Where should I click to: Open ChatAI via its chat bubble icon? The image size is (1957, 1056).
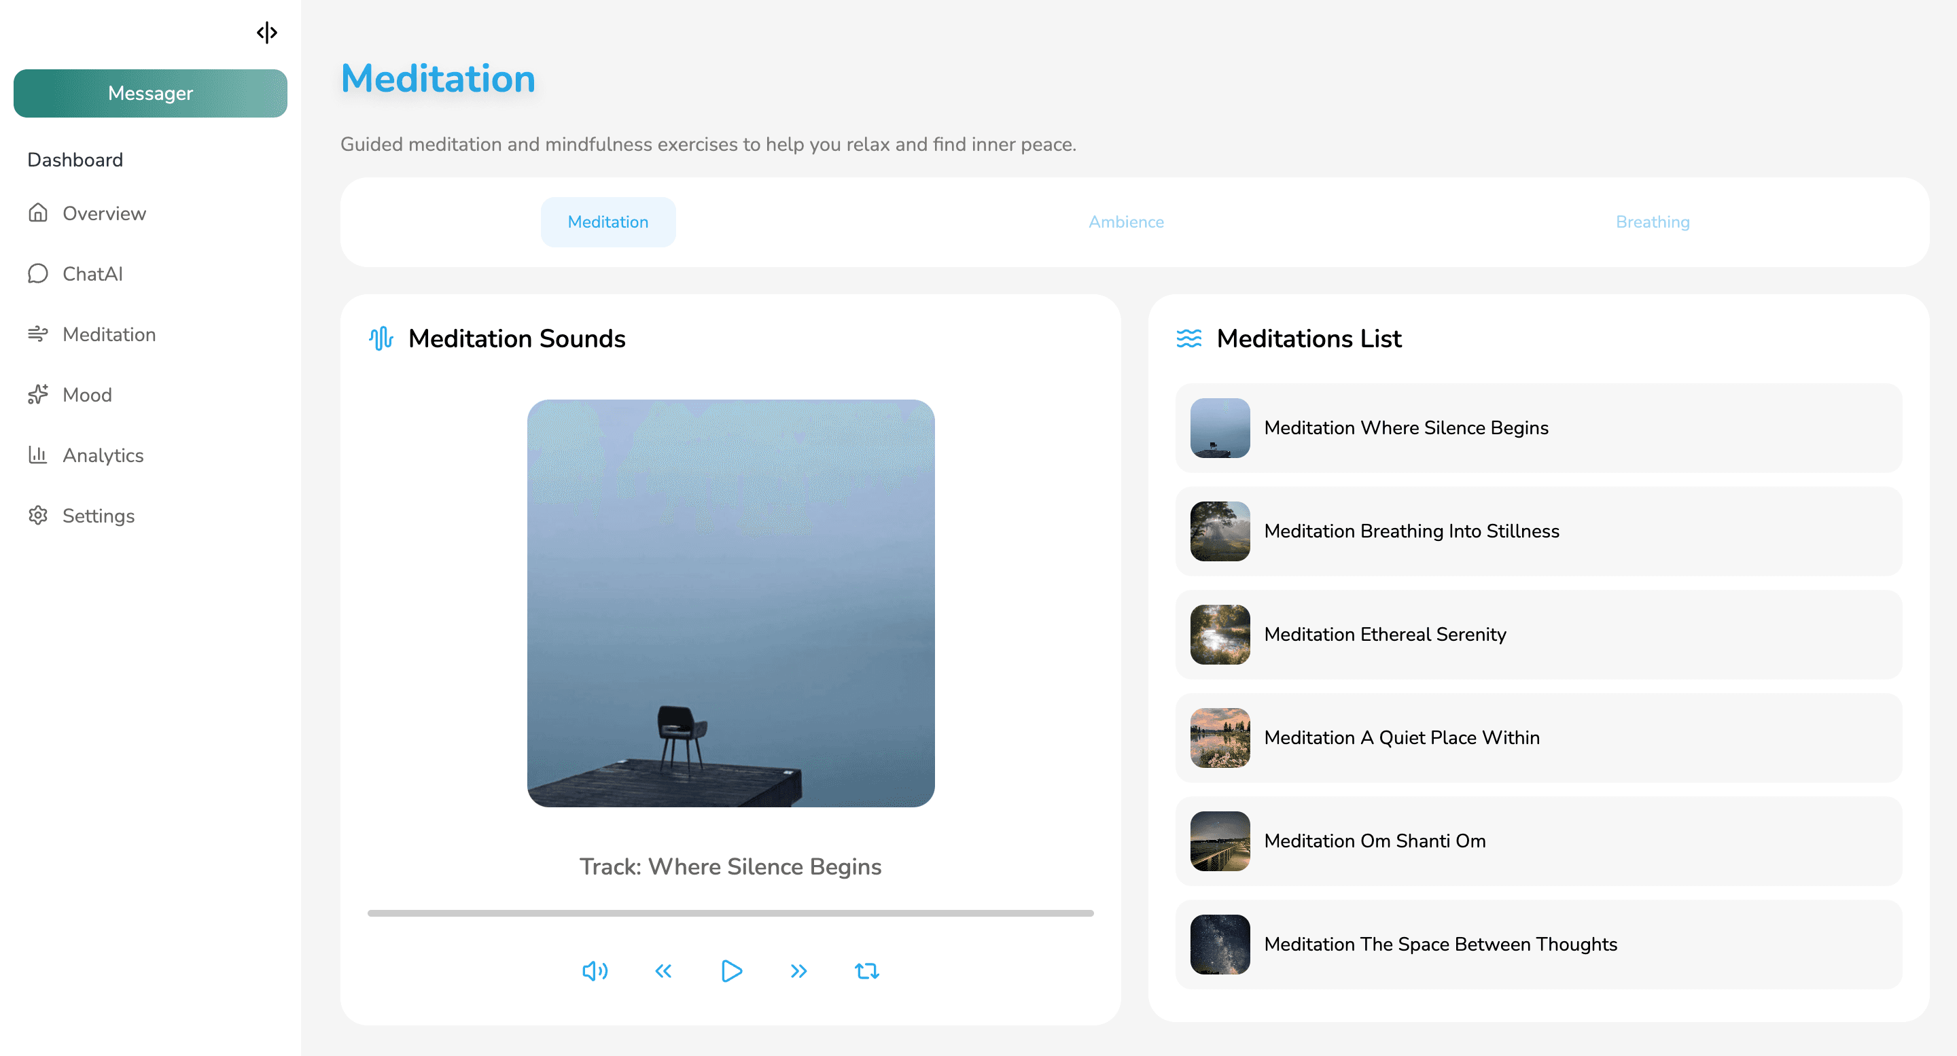click(38, 273)
